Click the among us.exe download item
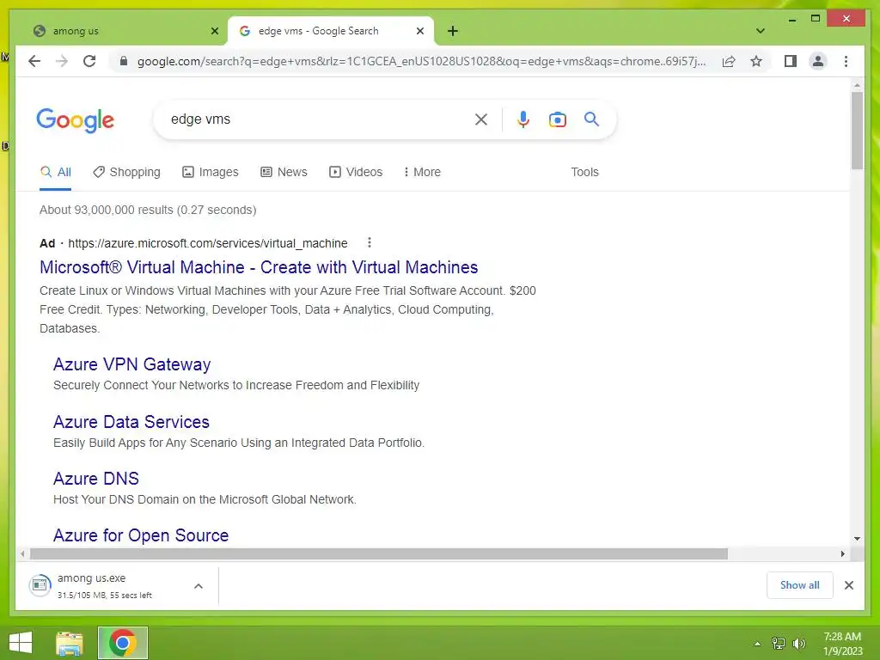The width and height of the screenshot is (880, 660). 104,585
